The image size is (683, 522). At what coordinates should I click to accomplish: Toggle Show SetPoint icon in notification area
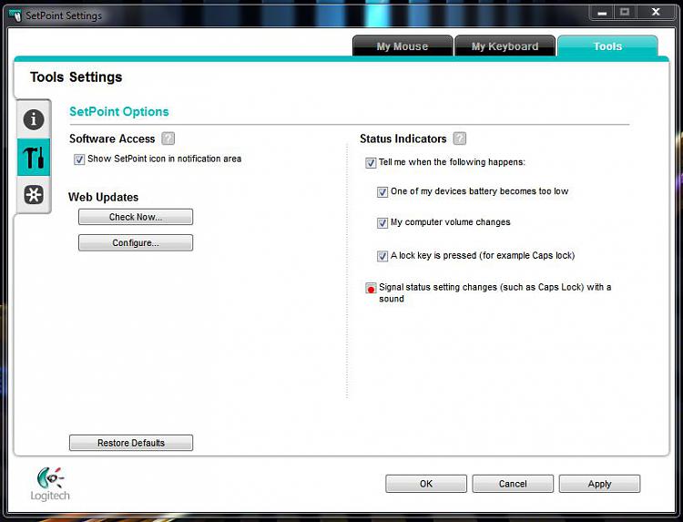click(79, 159)
